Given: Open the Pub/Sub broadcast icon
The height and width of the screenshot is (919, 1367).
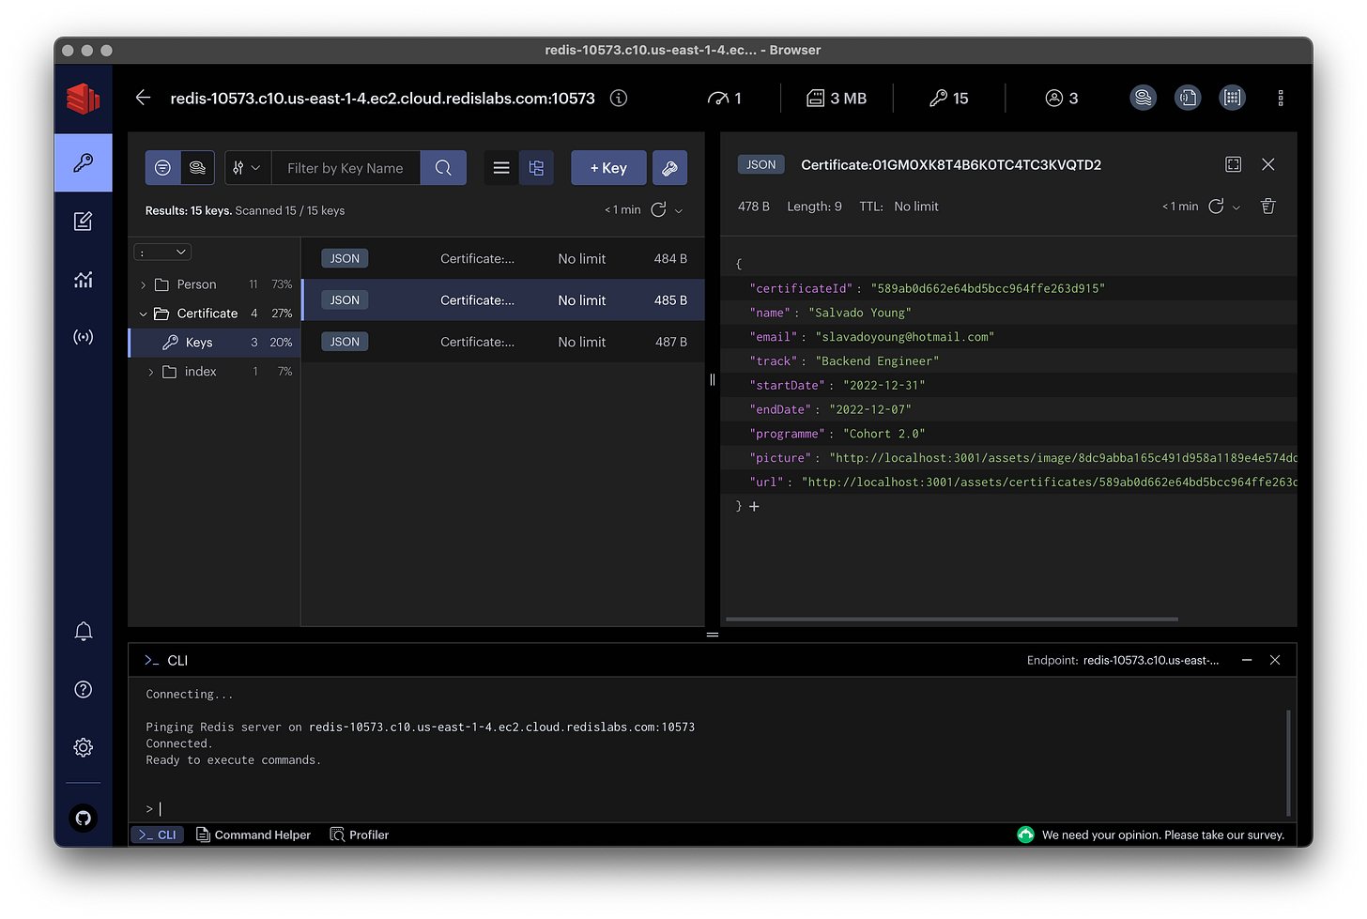Looking at the screenshot, I should pyautogui.click(x=83, y=337).
